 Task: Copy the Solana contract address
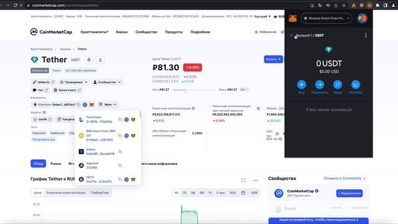[x=120, y=152]
